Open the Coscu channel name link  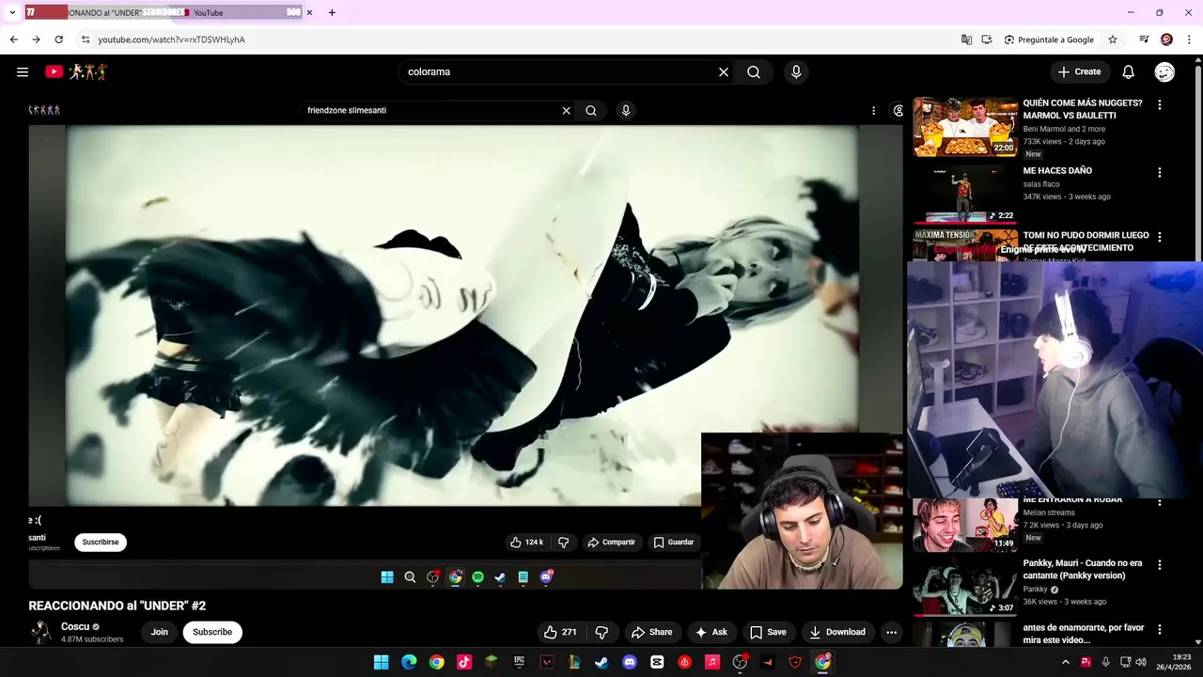[x=75, y=626]
